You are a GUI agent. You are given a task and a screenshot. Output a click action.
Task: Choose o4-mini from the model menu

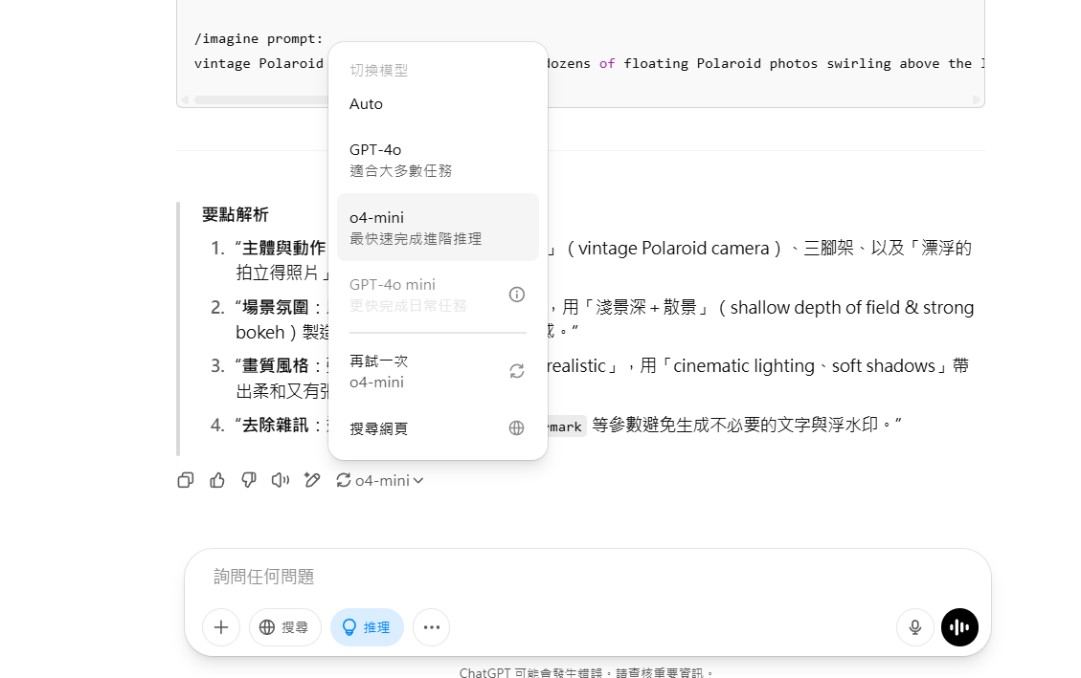pyautogui.click(x=438, y=228)
